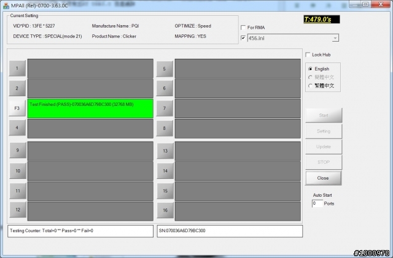Click port button 9
The width and height of the screenshot is (393, 258).
pos(18,150)
